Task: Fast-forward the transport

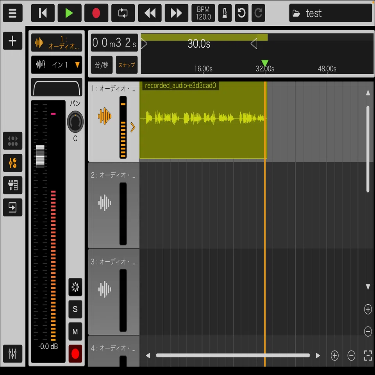Action: [177, 13]
